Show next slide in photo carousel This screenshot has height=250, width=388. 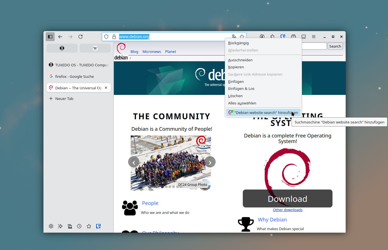(210, 162)
